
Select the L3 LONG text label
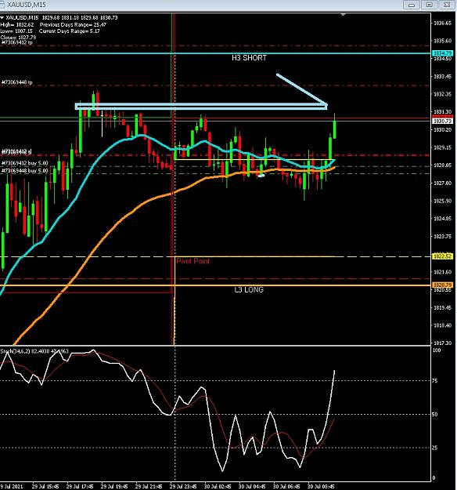click(x=249, y=289)
